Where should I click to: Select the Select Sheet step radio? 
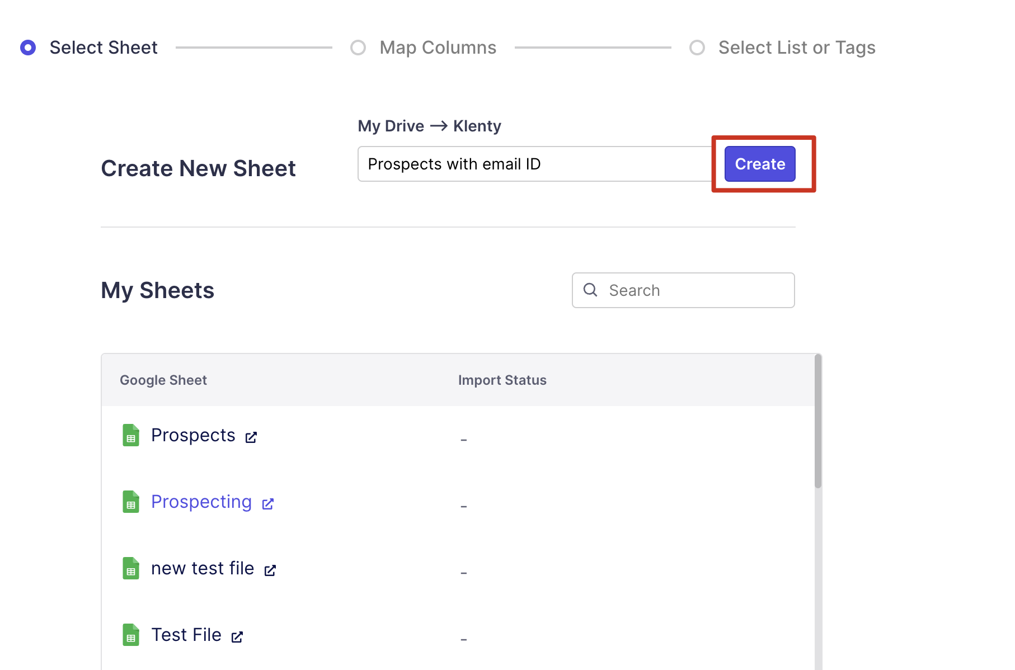(x=28, y=48)
